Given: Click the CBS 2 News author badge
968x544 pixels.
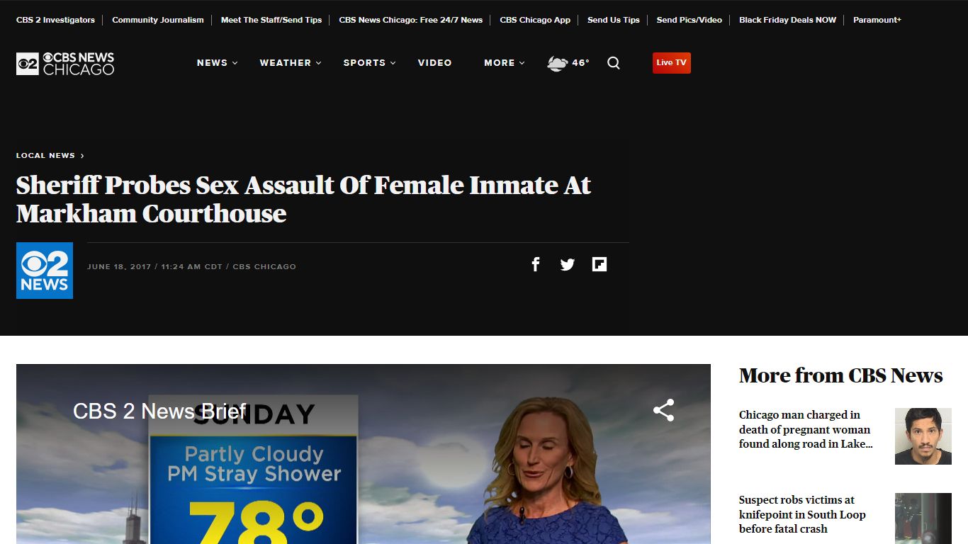Looking at the screenshot, I should [x=45, y=271].
